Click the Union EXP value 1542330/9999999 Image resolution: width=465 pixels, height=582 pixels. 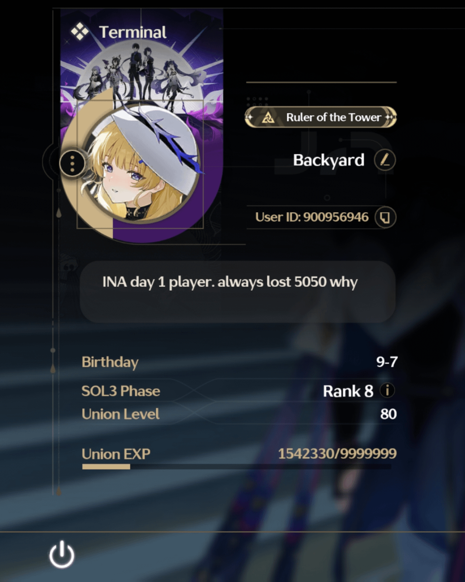337,454
